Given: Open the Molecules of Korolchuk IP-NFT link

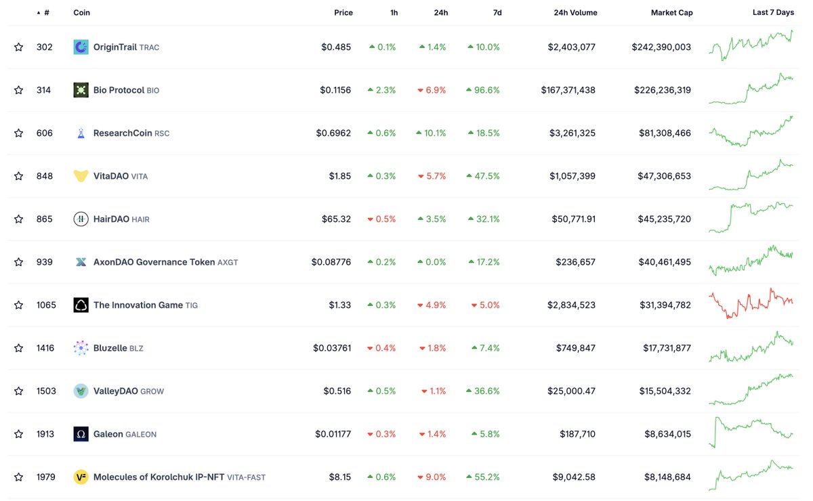Looking at the screenshot, I should pos(159,477).
